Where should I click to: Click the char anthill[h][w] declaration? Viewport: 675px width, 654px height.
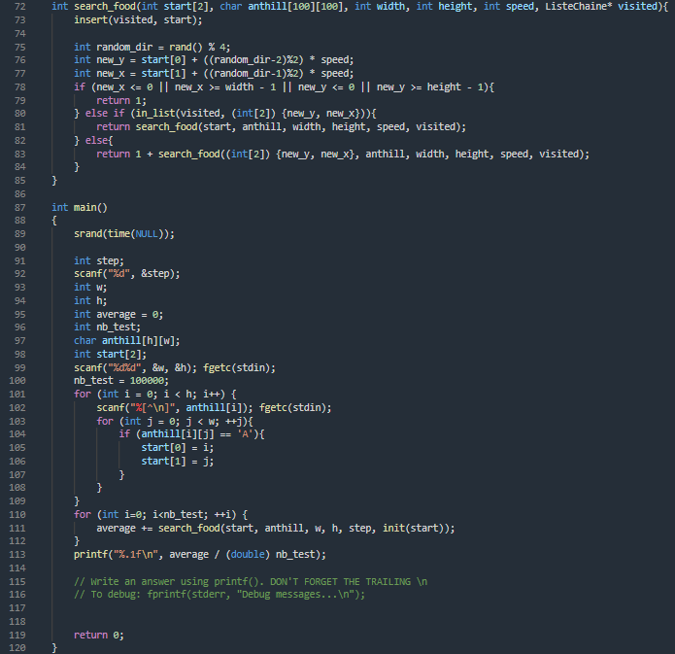[126, 340]
